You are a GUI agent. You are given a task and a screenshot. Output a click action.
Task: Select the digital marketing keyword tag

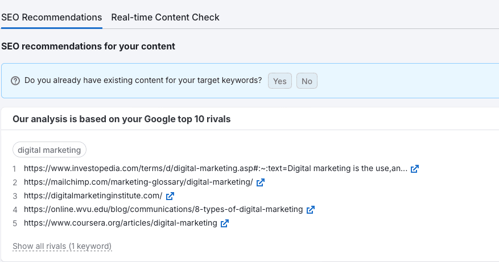click(50, 150)
